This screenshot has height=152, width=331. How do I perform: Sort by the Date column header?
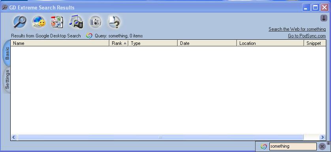207,43
